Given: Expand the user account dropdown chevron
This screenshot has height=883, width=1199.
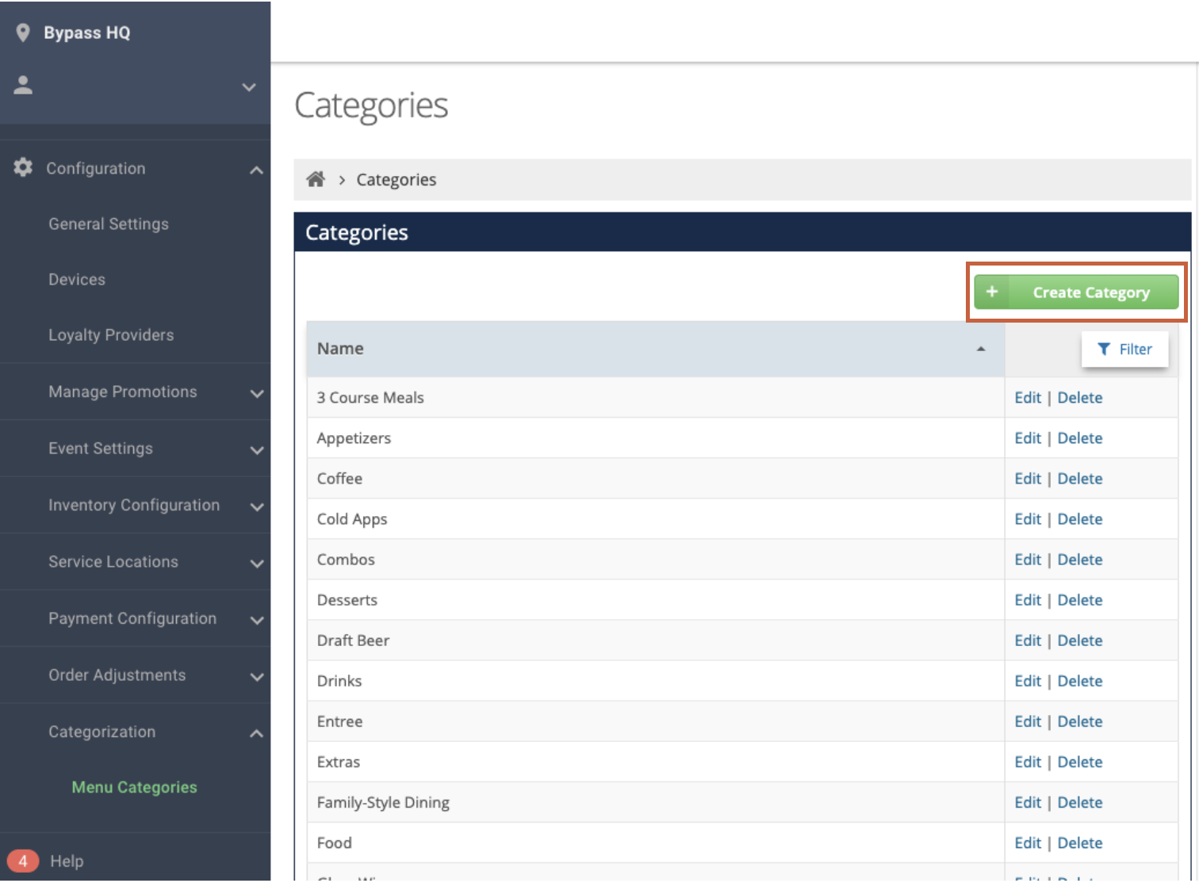Looking at the screenshot, I should pos(249,87).
